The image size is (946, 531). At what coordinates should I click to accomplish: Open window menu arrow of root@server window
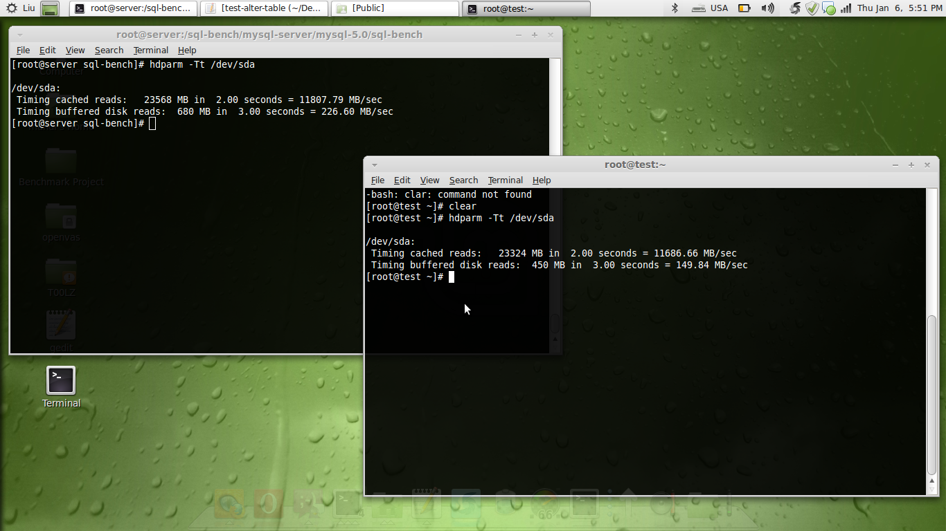pyautogui.click(x=19, y=35)
